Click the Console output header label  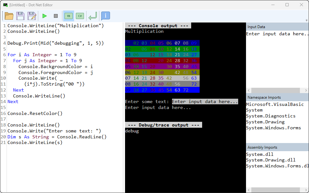(x=158, y=26)
